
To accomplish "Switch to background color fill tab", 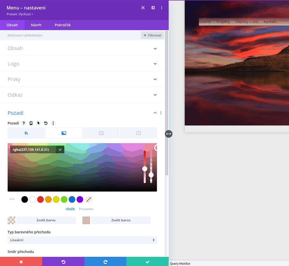I will [26, 133].
